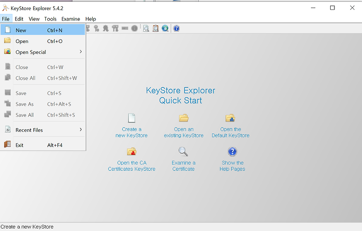Select the Generate Secret Key toolbar icon

click(x=96, y=28)
